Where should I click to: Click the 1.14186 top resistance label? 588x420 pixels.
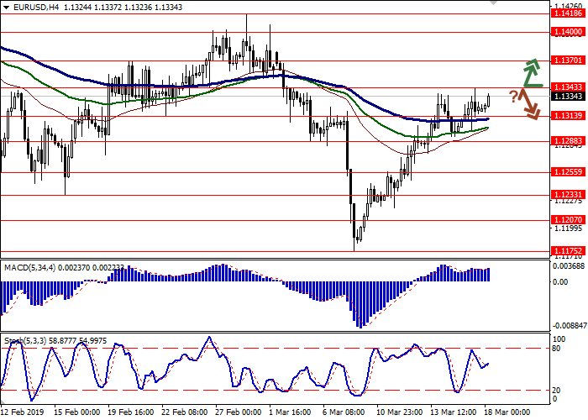[x=567, y=13]
